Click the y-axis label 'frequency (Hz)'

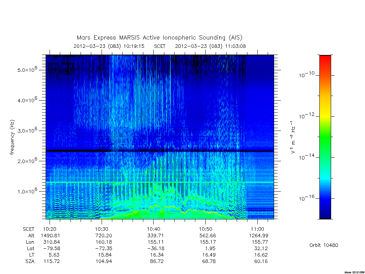click(x=12, y=137)
